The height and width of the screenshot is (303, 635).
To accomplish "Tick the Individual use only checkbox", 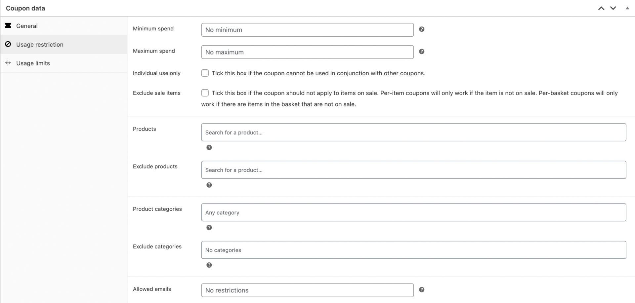I will (x=205, y=73).
